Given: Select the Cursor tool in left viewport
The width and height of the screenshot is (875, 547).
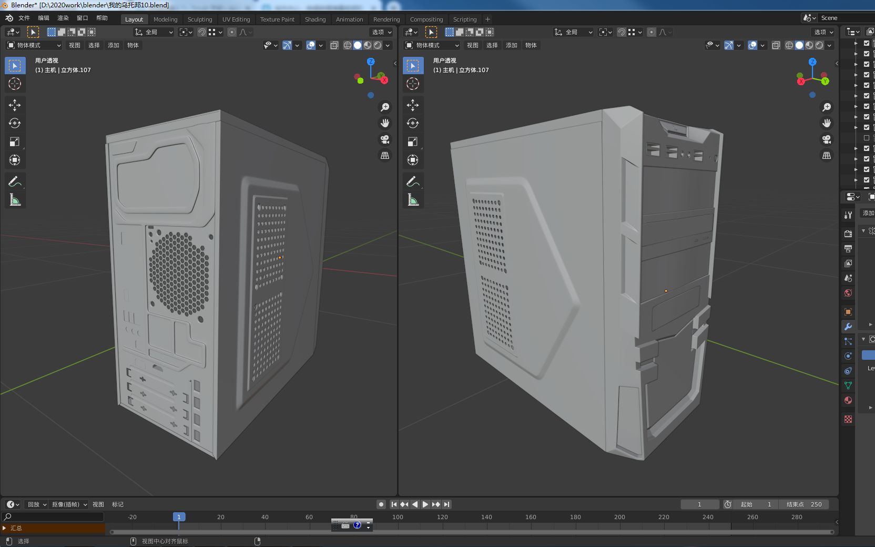Looking at the screenshot, I should pyautogui.click(x=15, y=84).
